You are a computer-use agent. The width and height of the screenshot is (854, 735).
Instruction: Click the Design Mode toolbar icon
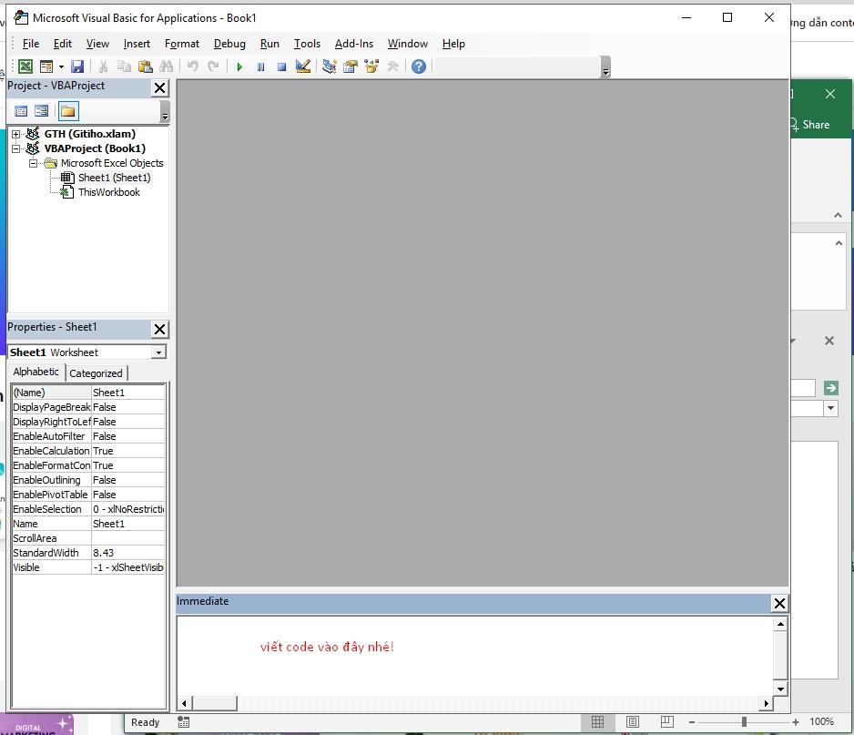click(x=303, y=66)
